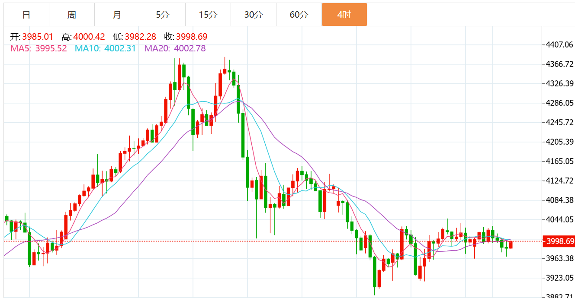
Task: Click the 高 high price 4000.42
Action: 89,37
